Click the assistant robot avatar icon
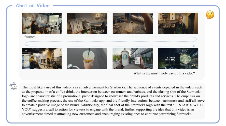 pyautogui.click(x=13, y=86)
